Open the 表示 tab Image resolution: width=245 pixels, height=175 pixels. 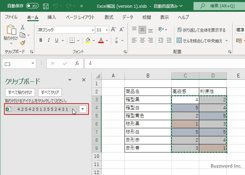click(x=164, y=17)
